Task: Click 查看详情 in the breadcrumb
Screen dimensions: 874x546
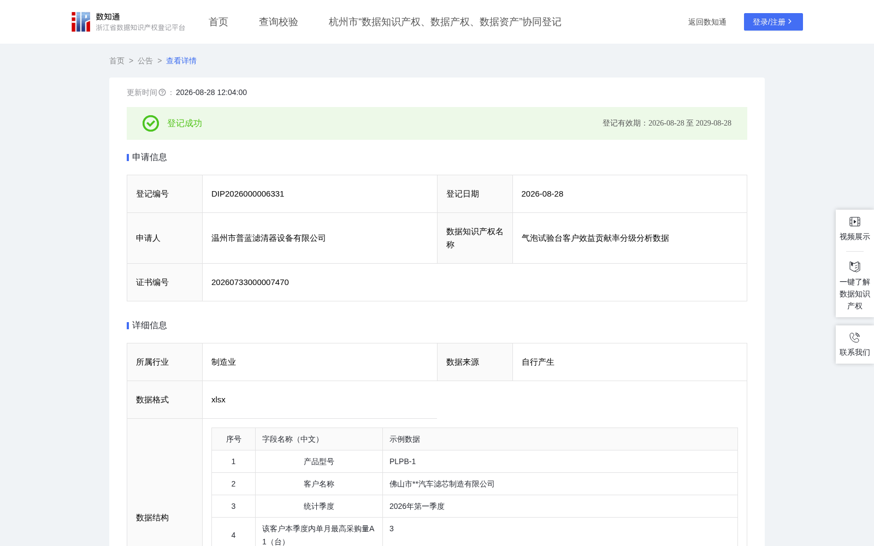Action: (x=181, y=61)
